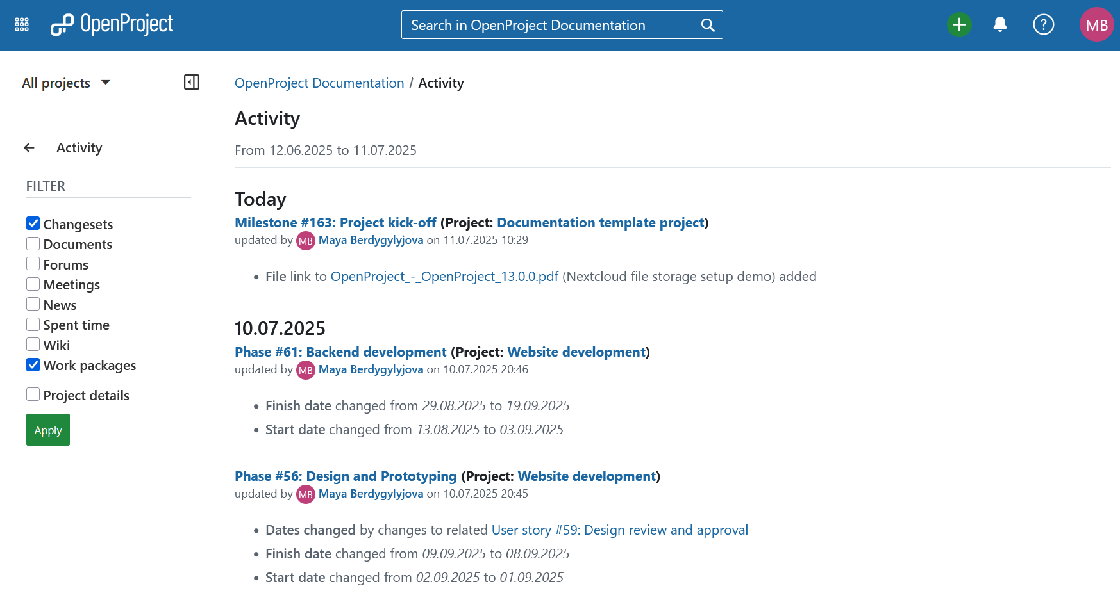This screenshot has height=600, width=1120.
Task: Click the 'Today' date heading
Action: [260, 199]
